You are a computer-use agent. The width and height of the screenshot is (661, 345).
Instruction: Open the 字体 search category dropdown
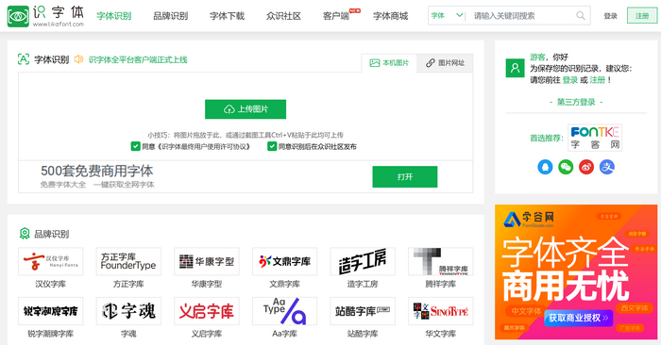click(x=447, y=16)
